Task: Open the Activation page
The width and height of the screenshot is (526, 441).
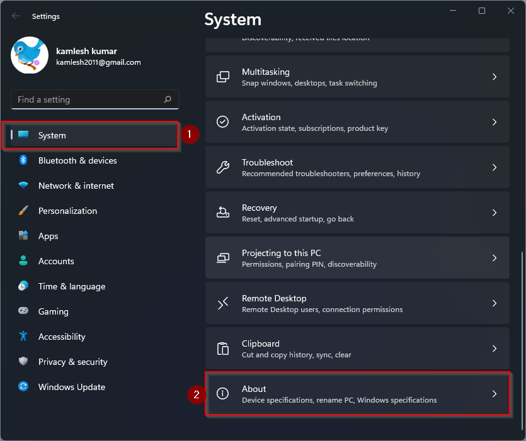Action: (x=357, y=122)
